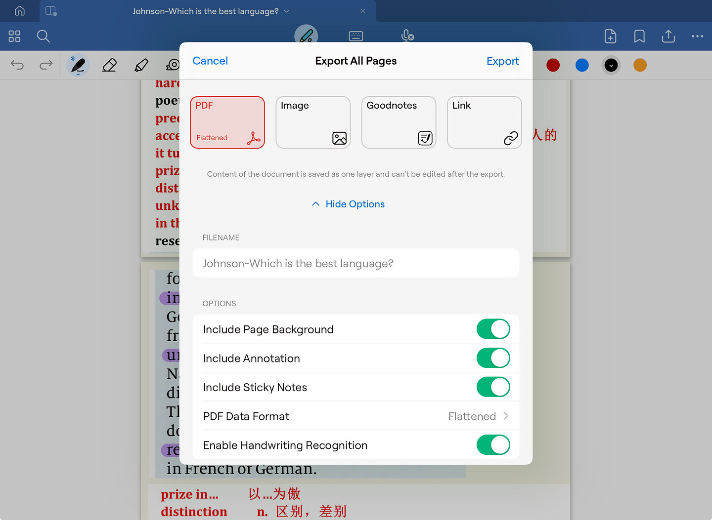Open document search

coord(44,36)
